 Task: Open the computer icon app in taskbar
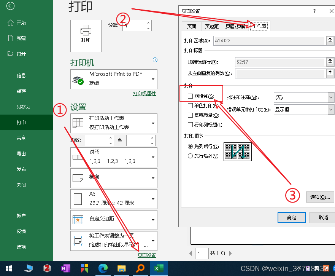tap(29, 268)
